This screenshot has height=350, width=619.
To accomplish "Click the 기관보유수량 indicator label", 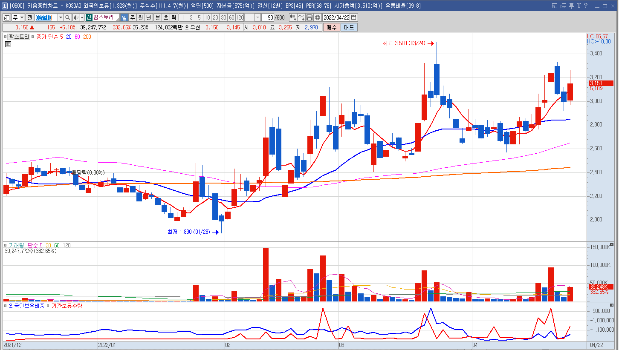I will pyautogui.click(x=67, y=306).
